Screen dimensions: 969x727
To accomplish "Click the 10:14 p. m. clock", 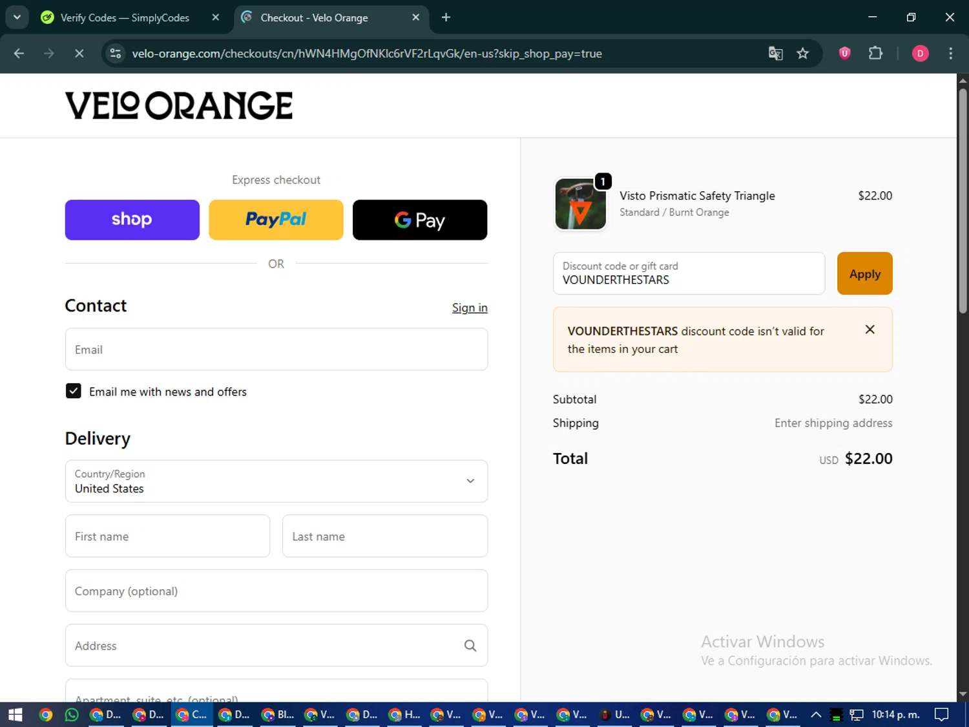I will [895, 715].
